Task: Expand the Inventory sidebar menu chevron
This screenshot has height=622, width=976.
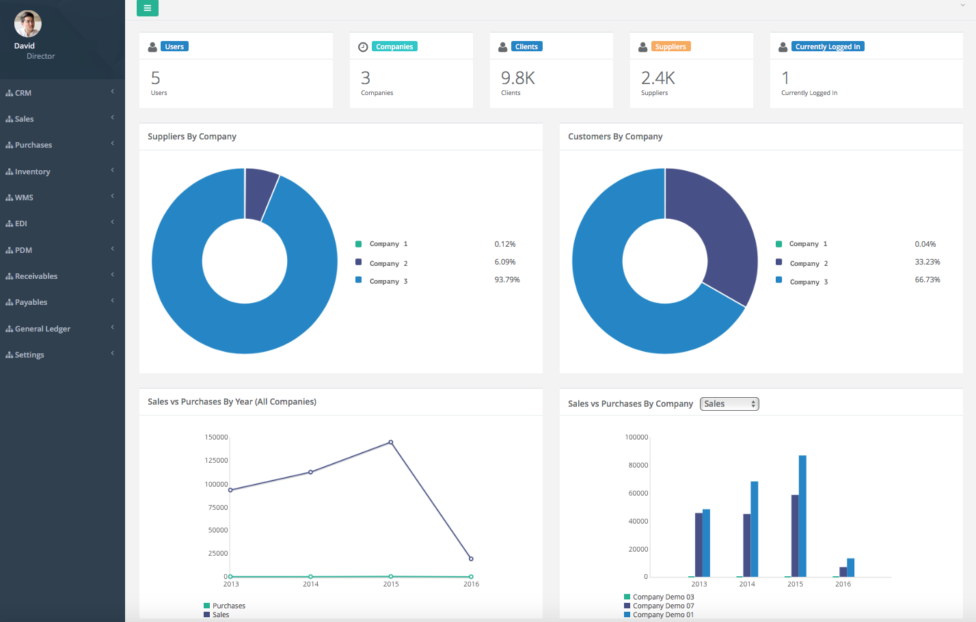Action: pyautogui.click(x=113, y=170)
